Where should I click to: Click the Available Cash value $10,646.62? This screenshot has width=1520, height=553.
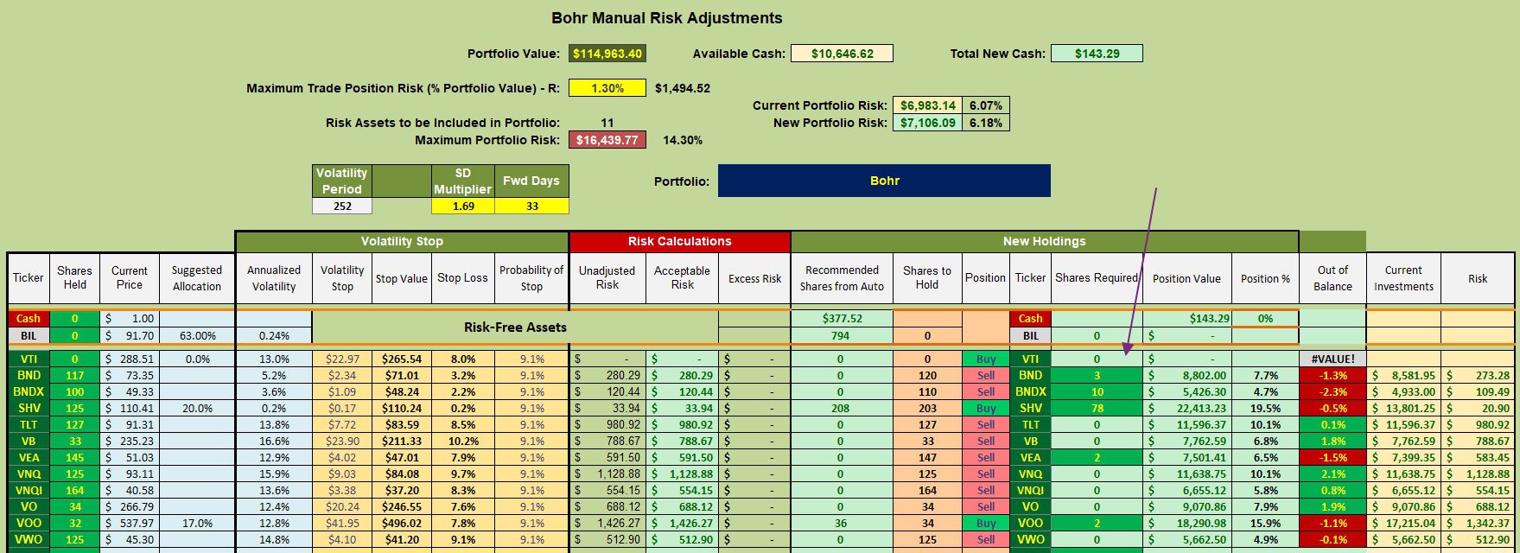click(842, 54)
